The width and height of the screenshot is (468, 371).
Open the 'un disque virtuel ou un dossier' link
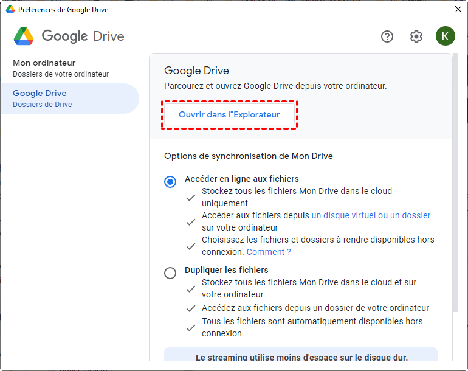pos(371,215)
